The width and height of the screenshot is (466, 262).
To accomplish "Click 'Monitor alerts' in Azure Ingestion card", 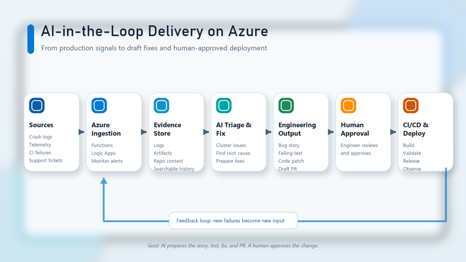I will click(107, 161).
